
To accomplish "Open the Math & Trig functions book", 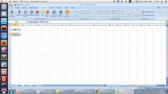I will click(61, 14).
